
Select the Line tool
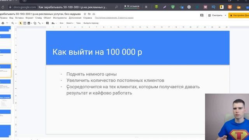click(39, 23)
